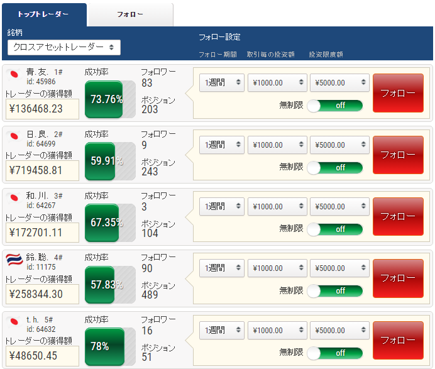Click earnings field ¥48650.45

42,356
